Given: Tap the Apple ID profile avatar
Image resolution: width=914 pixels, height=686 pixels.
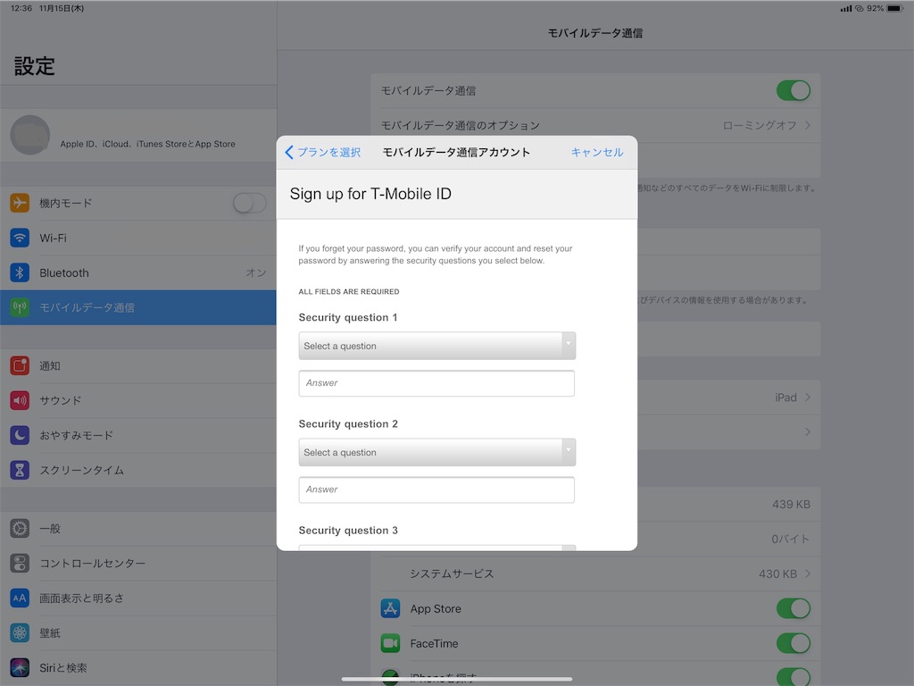Looking at the screenshot, I should (x=30, y=136).
